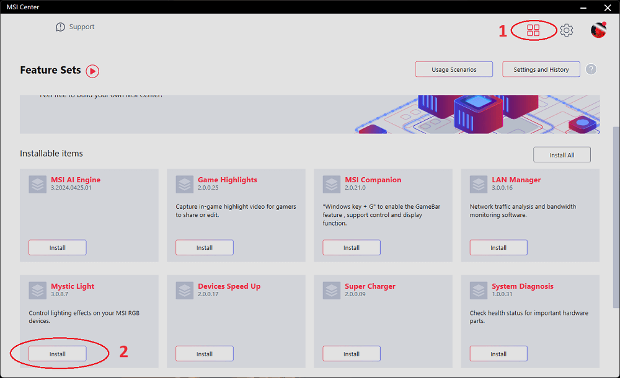The image size is (620, 378).
Task: Click the System Diagnosis layers icon
Action: [x=479, y=291]
